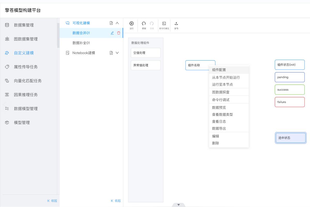Click the 运行 (Run) toolbar icon
Image resolution: width=310 pixels, height=207 pixels.
pyautogui.click(x=132, y=24)
